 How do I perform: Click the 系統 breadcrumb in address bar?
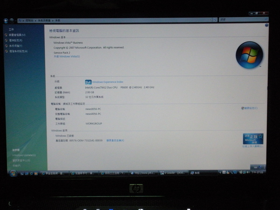pyautogui.click(x=57, y=21)
